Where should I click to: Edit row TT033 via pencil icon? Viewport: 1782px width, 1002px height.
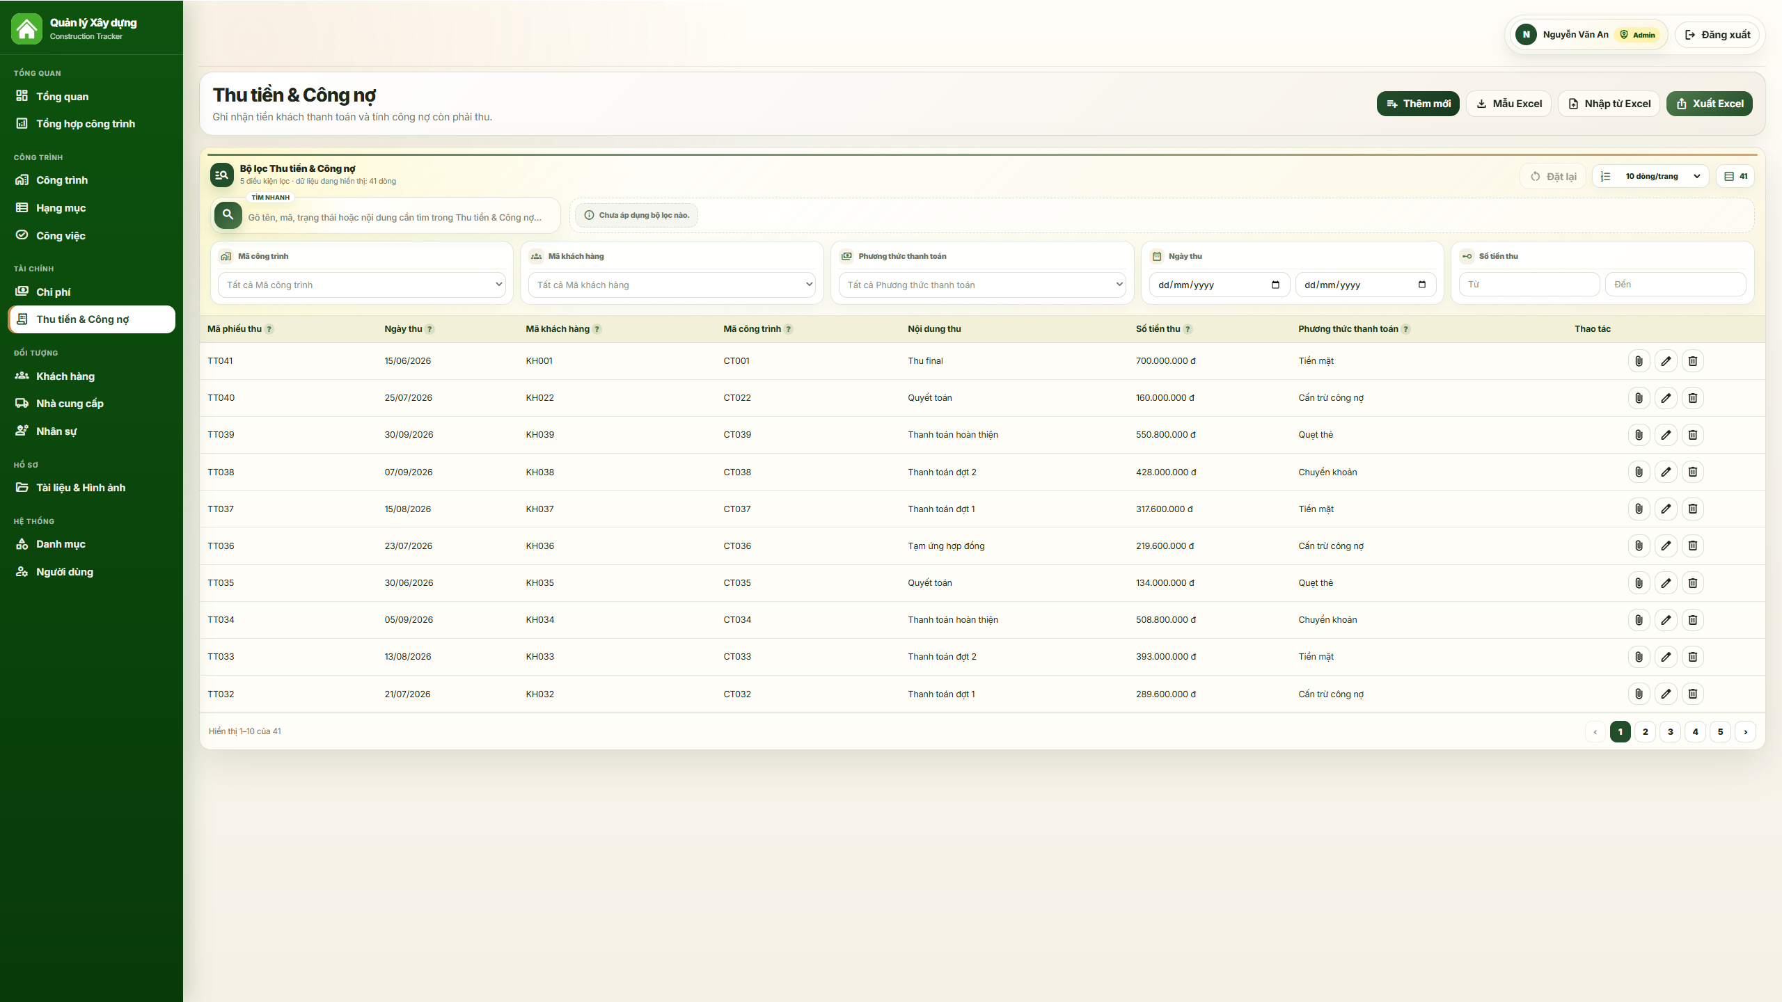pos(1666,657)
